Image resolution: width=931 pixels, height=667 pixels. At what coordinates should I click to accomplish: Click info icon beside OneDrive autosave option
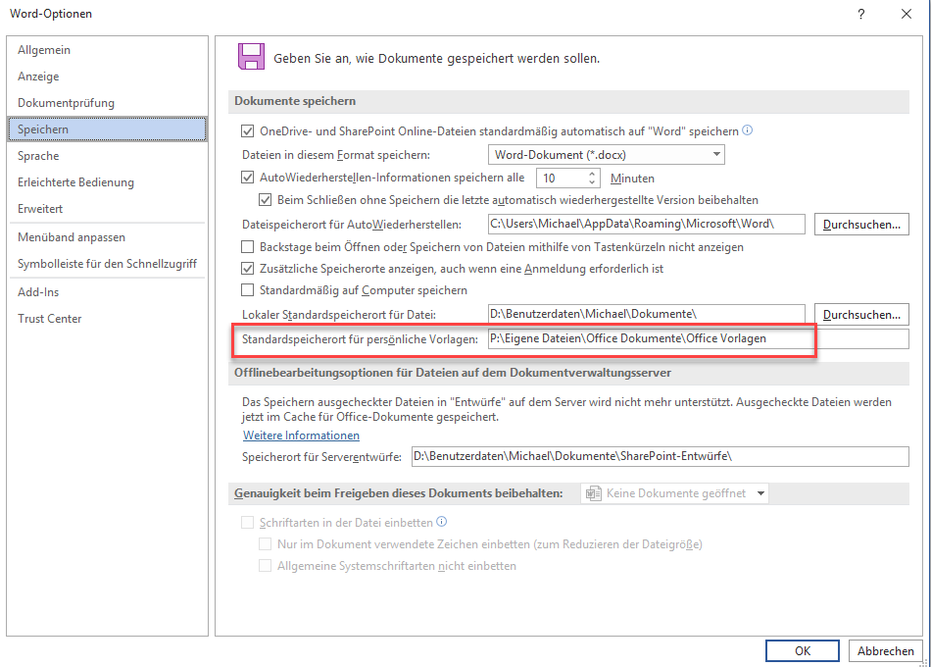coord(748,130)
